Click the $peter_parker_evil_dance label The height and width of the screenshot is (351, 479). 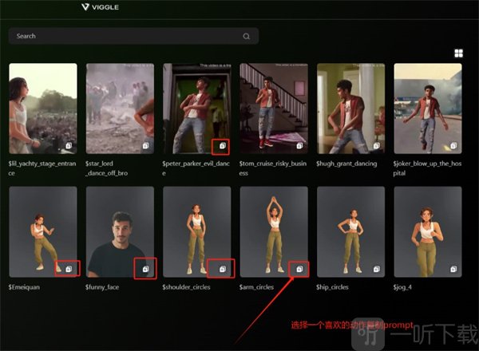tap(196, 168)
